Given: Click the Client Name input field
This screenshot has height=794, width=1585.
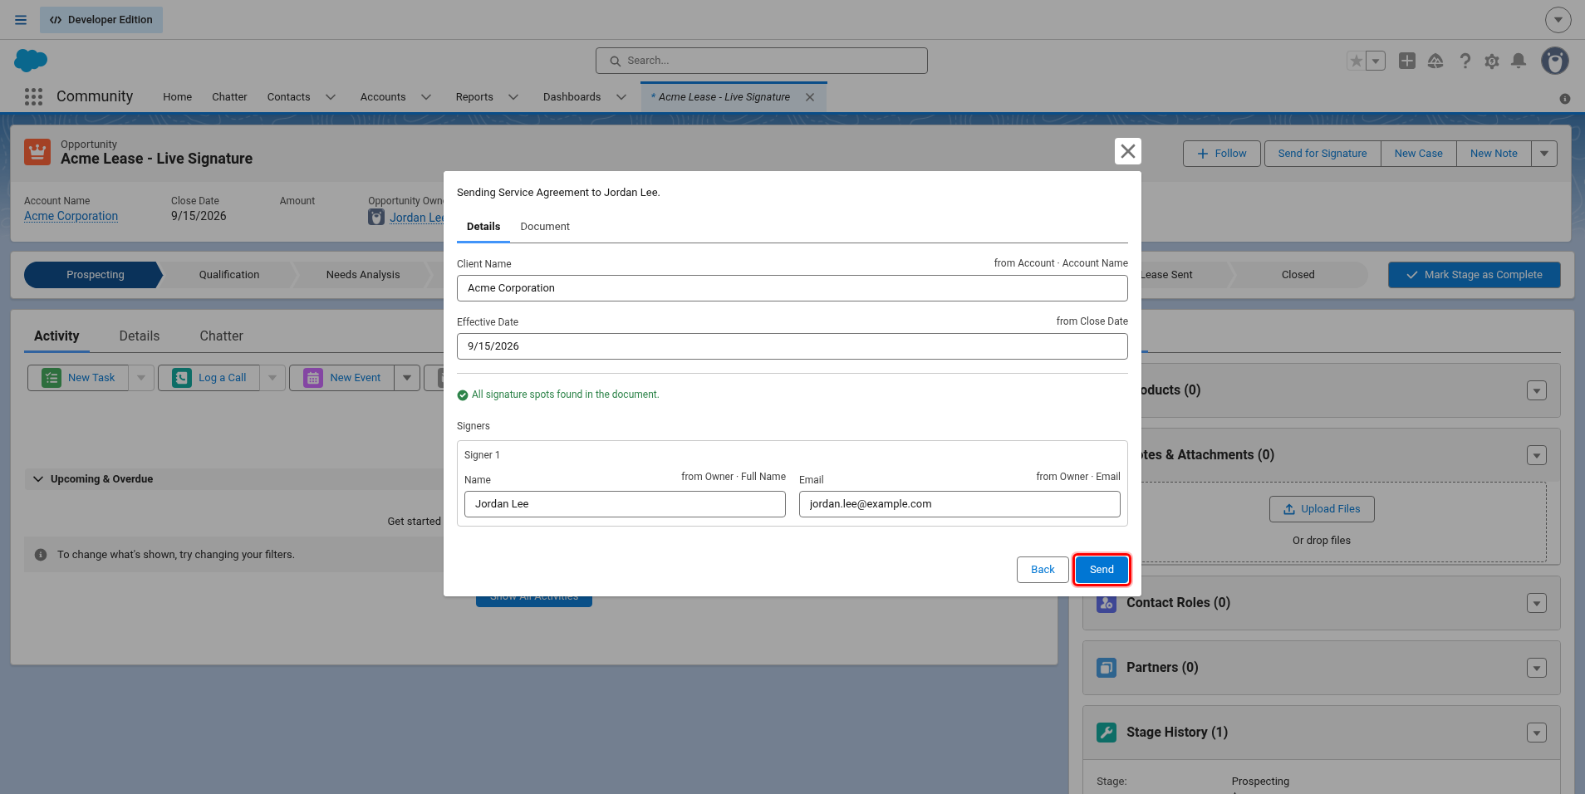Looking at the screenshot, I should click(x=792, y=288).
